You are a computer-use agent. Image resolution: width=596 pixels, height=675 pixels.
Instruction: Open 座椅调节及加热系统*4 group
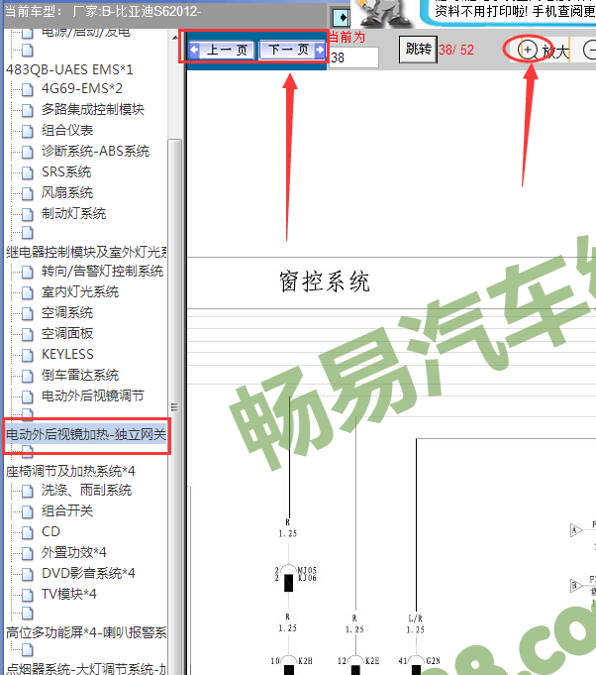tap(70, 471)
